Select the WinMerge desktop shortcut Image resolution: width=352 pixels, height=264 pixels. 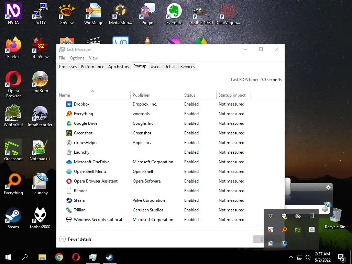pyautogui.click(x=93, y=14)
